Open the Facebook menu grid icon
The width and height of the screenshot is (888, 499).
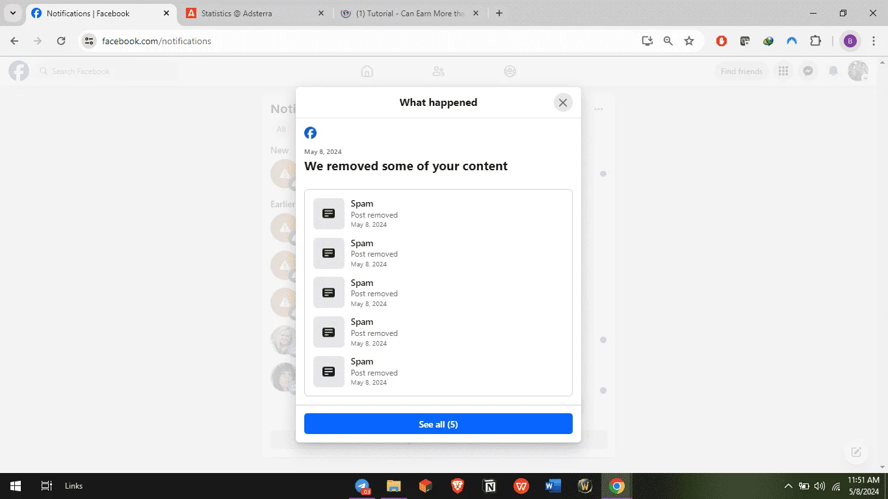pyautogui.click(x=783, y=71)
